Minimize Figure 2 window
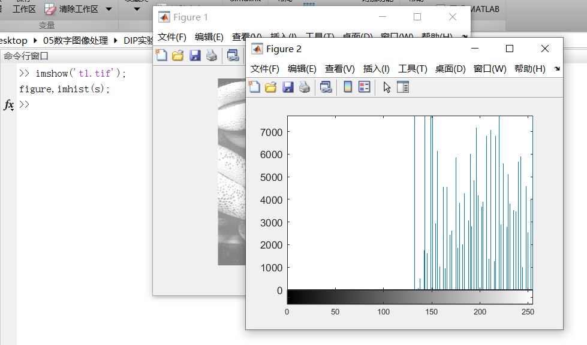587x345 pixels. (475, 49)
